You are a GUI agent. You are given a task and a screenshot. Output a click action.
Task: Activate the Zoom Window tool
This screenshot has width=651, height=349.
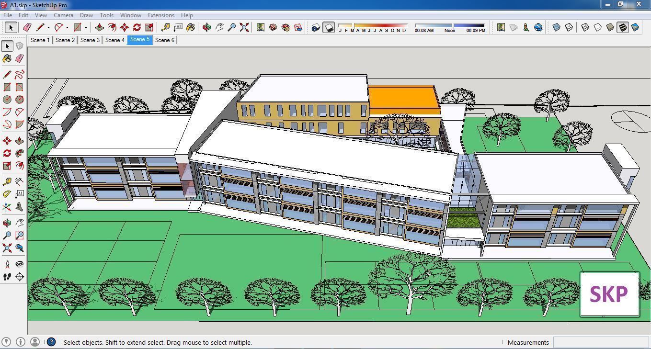[20, 236]
